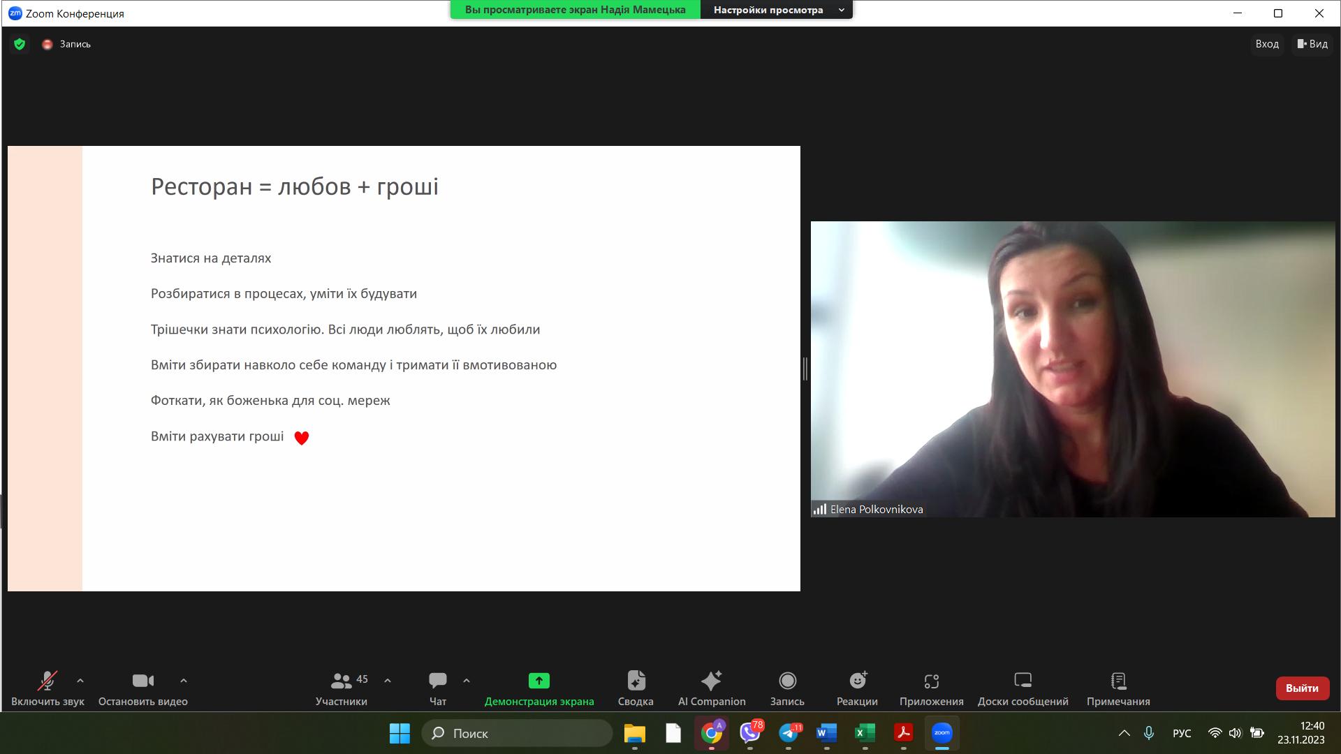Expand video options arrow next to camera

(184, 680)
